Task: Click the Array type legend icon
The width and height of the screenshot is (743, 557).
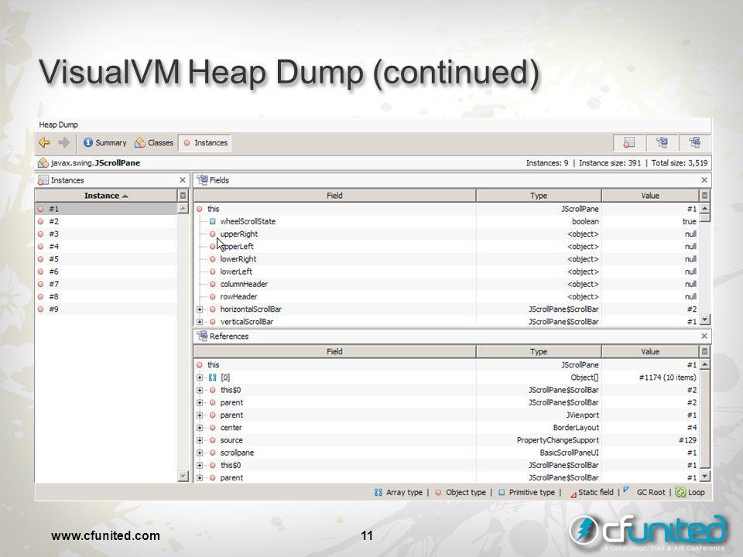Action: (x=378, y=493)
